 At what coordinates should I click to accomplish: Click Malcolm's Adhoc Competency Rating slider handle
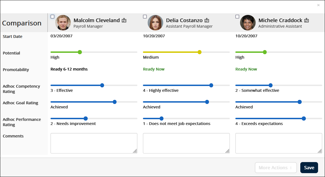(x=102, y=85)
